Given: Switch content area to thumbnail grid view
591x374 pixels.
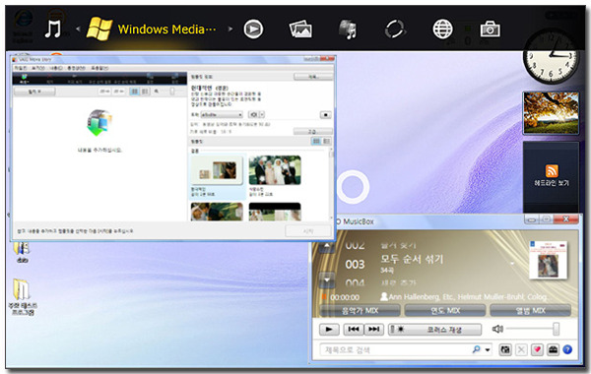Looking at the screenshot, I should pyautogui.click(x=135, y=92).
